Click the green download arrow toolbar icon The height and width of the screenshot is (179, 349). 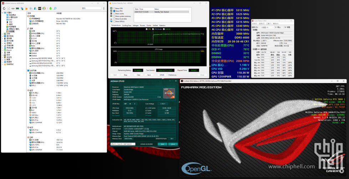(x=50, y=8)
